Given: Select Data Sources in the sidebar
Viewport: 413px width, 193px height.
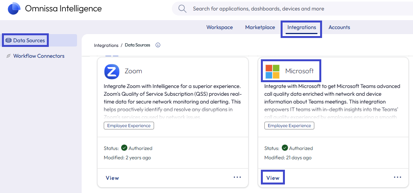Looking at the screenshot, I should click(x=39, y=40).
